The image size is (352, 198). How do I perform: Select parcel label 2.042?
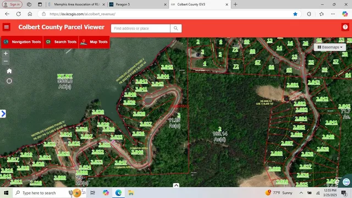pyautogui.click(x=322, y=99)
